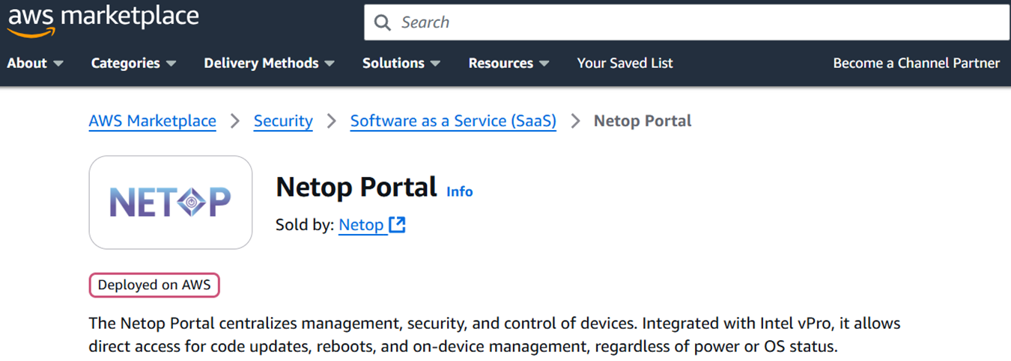1011x361 pixels.
Task: Click the AWS Marketplace logo
Action: pos(103,19)
